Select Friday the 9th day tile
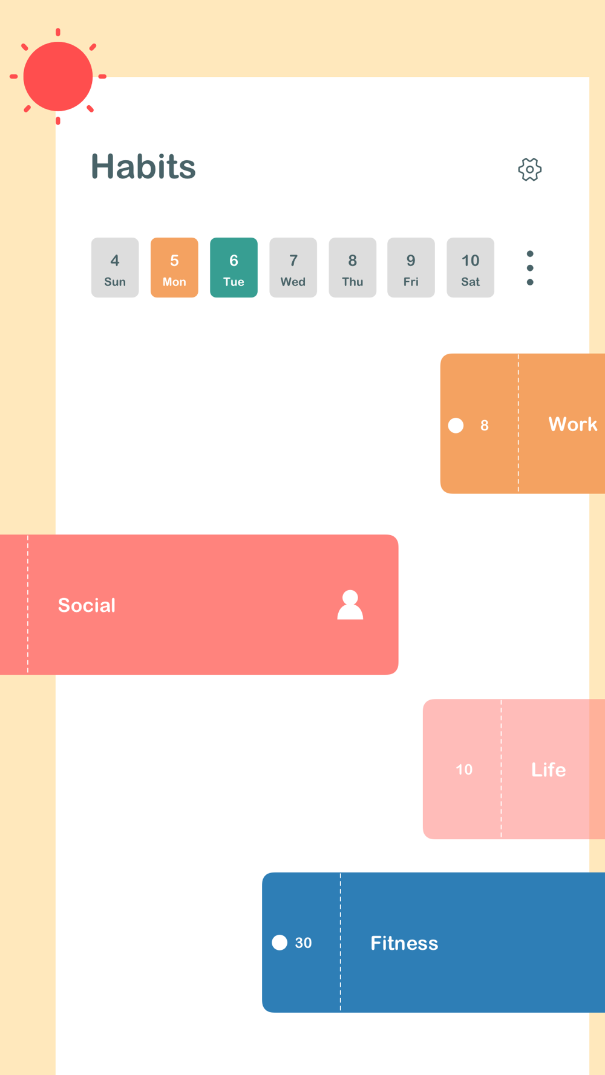 (411, 267)
